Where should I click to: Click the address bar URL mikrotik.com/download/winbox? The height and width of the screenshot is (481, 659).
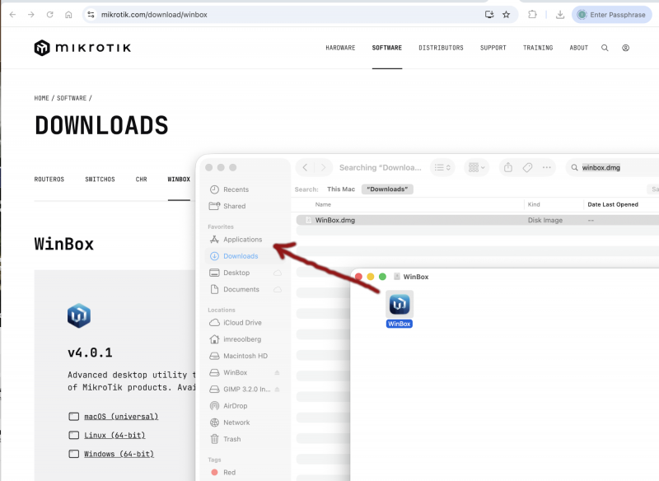pos(154,15)
